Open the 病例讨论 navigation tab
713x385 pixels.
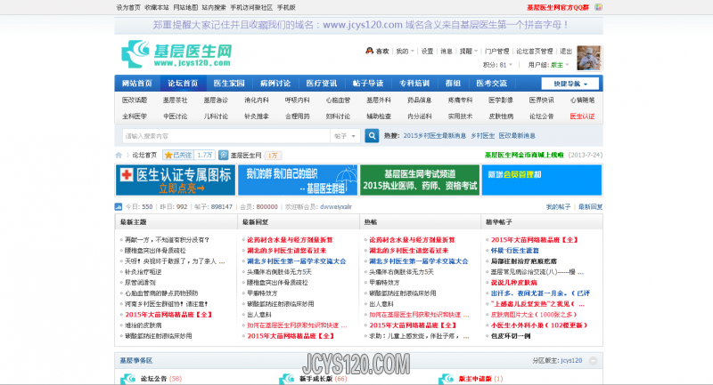pyautogui.click(x=275, y=83)
